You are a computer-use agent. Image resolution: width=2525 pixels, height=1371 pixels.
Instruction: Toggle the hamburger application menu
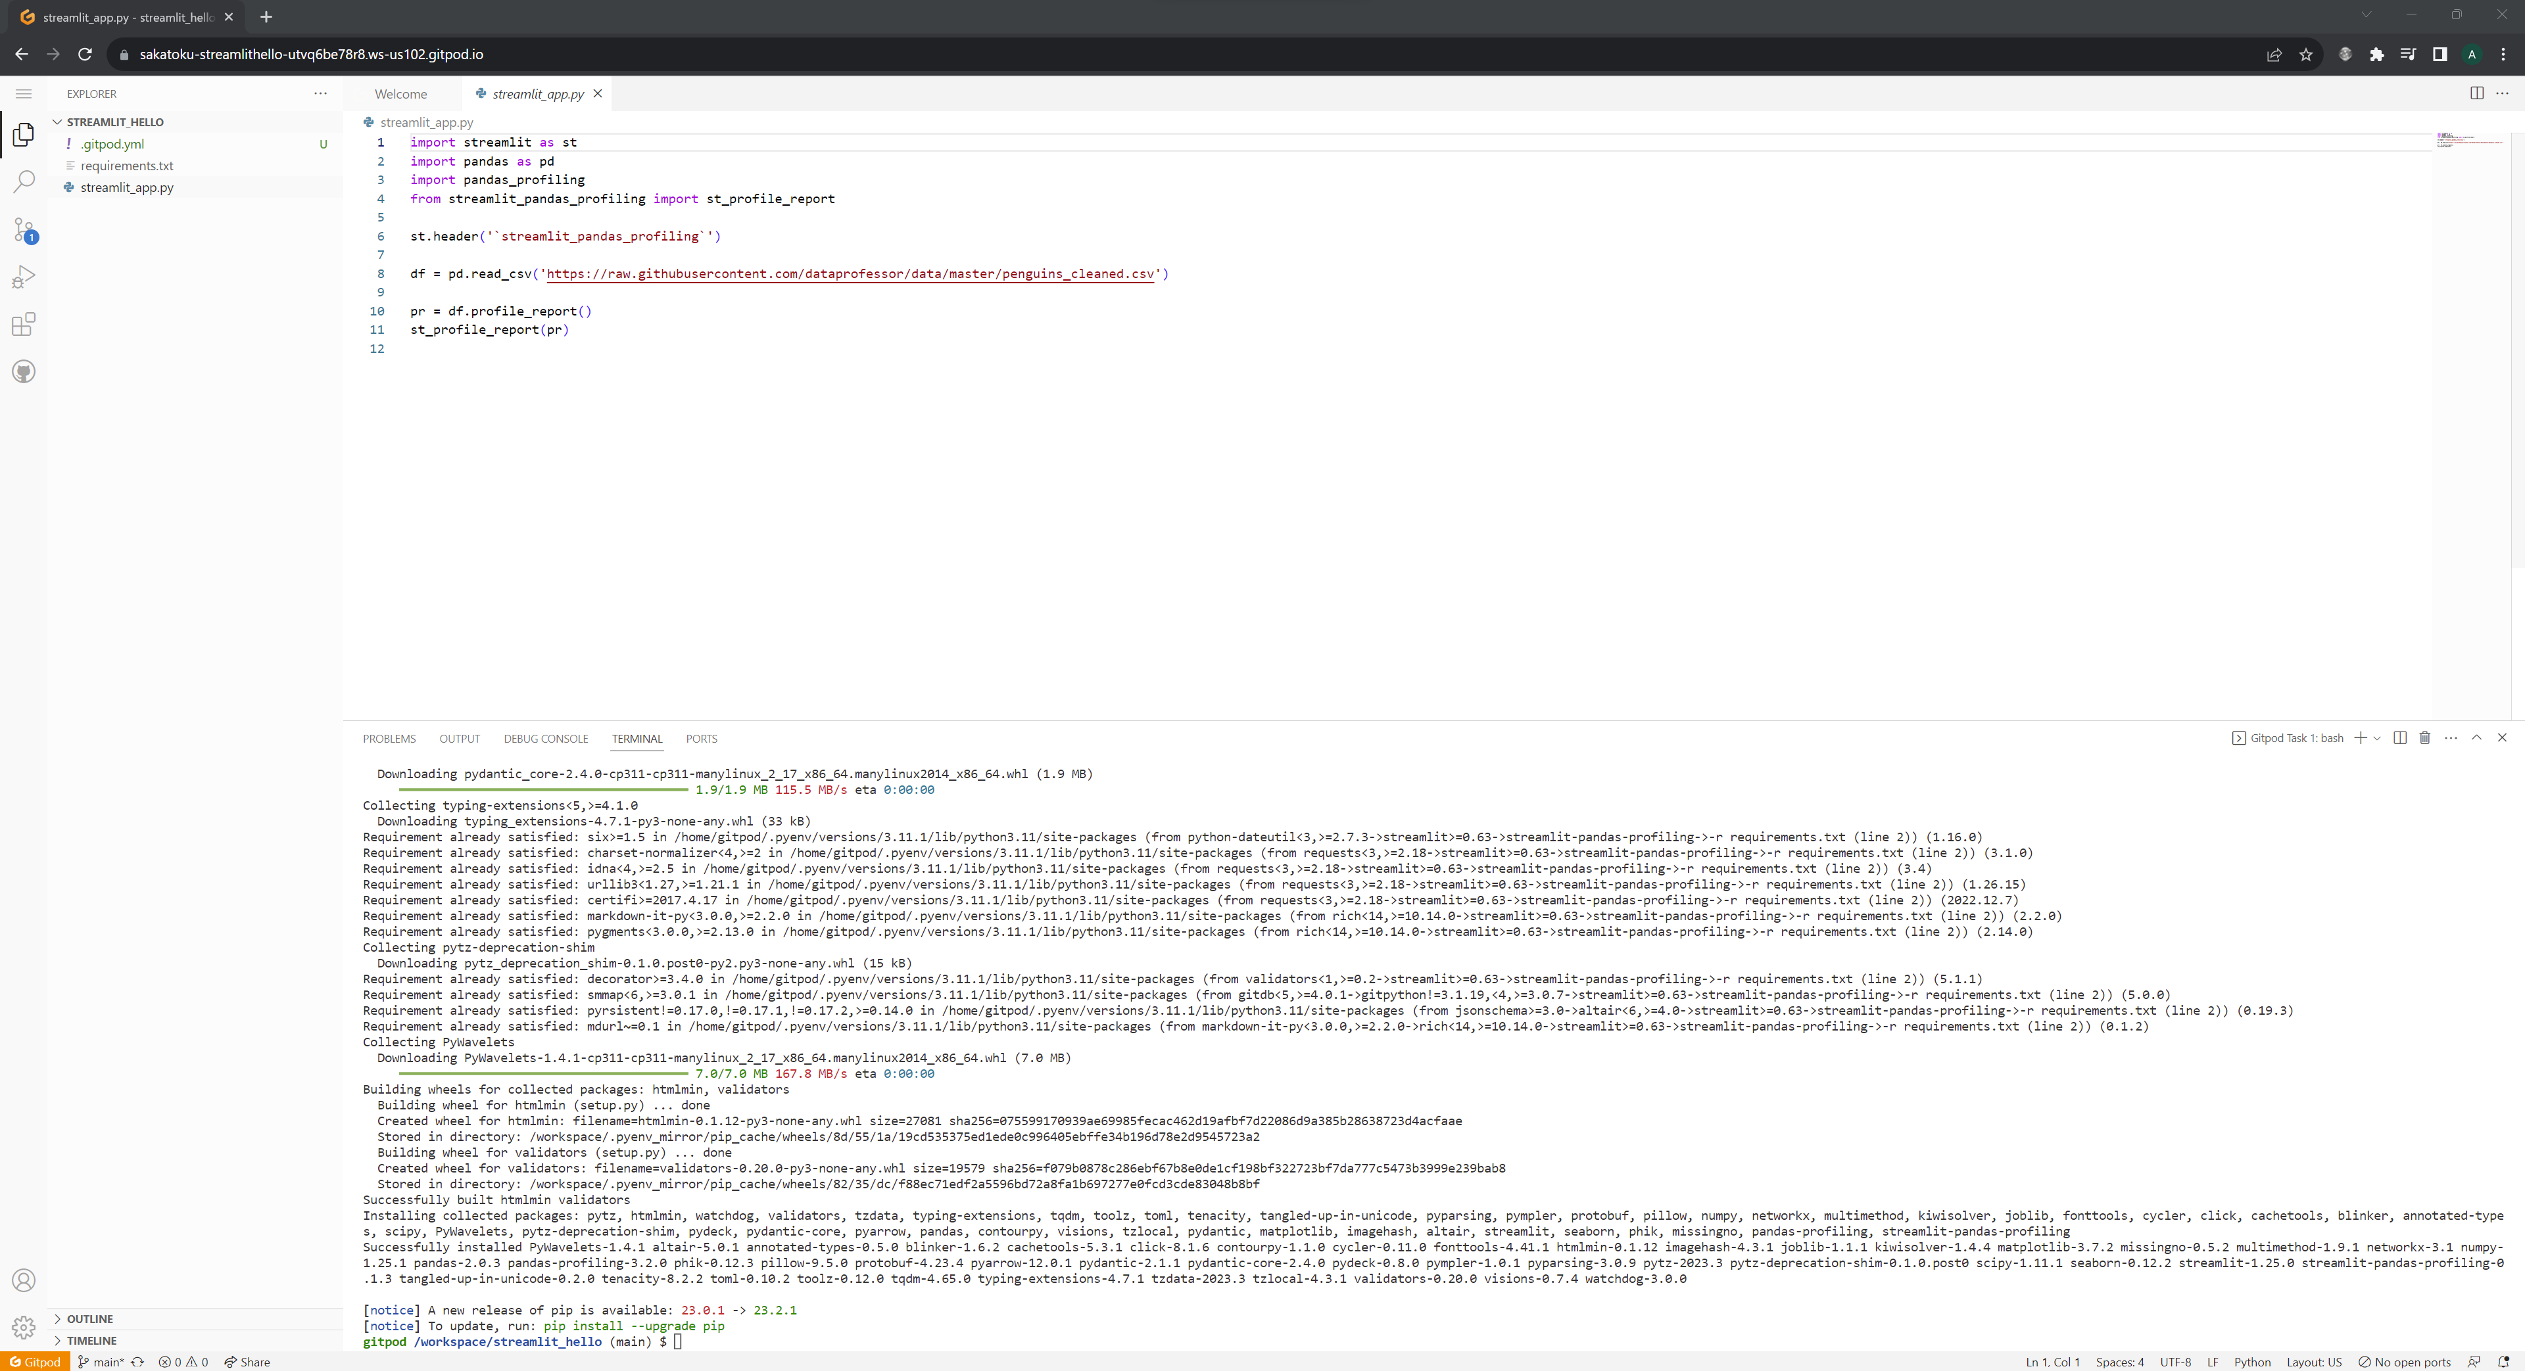pyautogui.click(x=24, y=94)
